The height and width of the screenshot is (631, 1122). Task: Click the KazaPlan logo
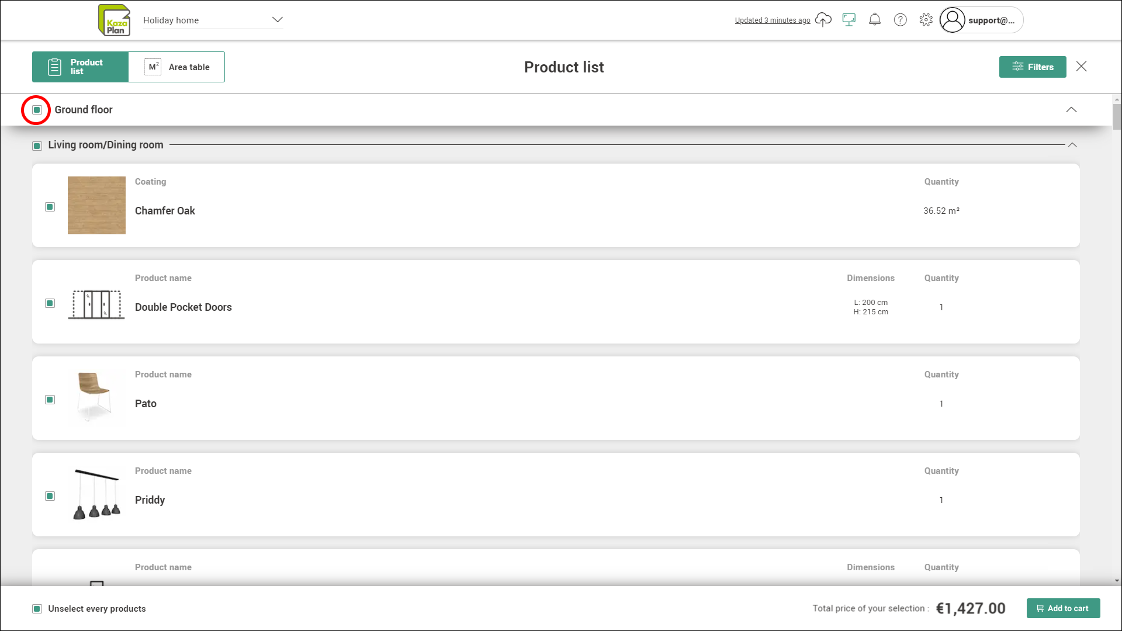114,20
